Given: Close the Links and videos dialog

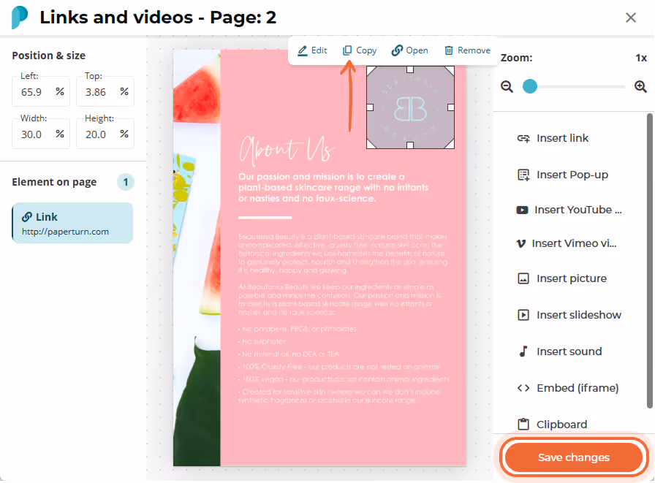Looking at the screenshot, I should coord(631,18).
